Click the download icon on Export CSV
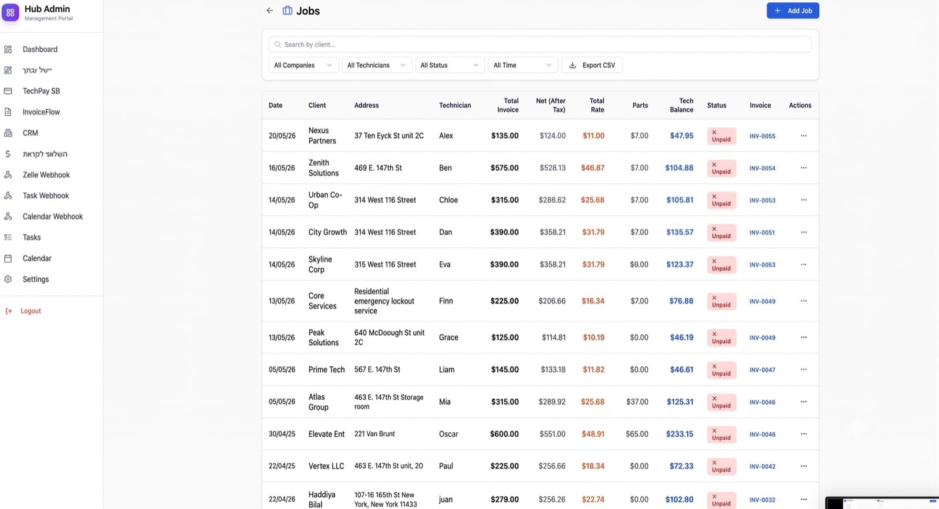The image size is (939, 509). pyautogui.click(x=572, y=65)
